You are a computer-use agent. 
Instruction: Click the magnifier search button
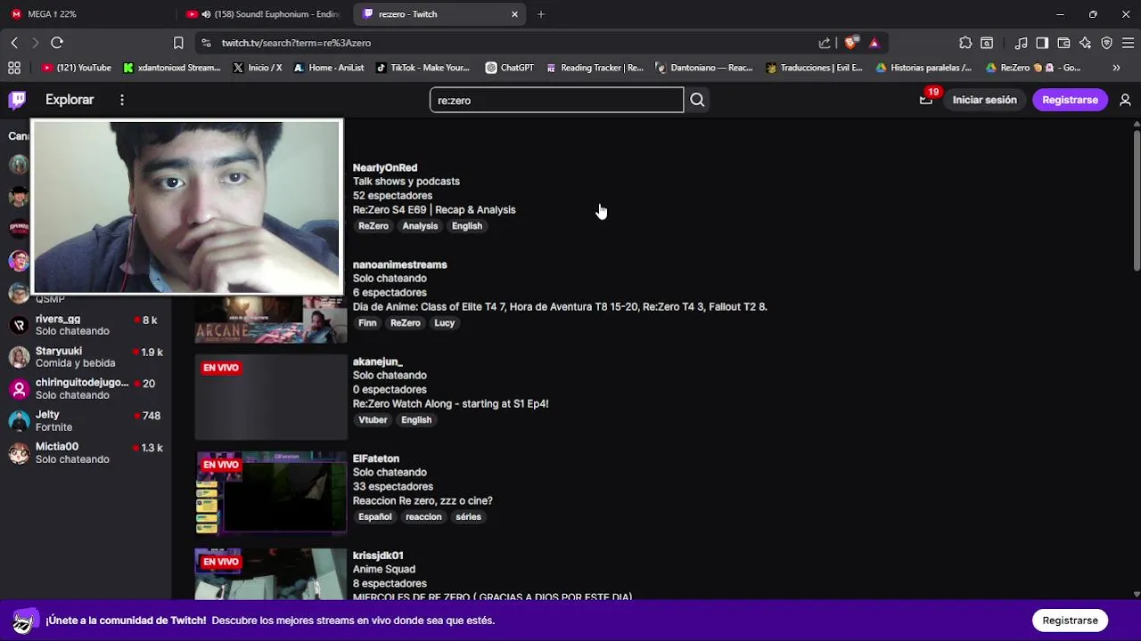pyautogui.click(x=697, y=100)
